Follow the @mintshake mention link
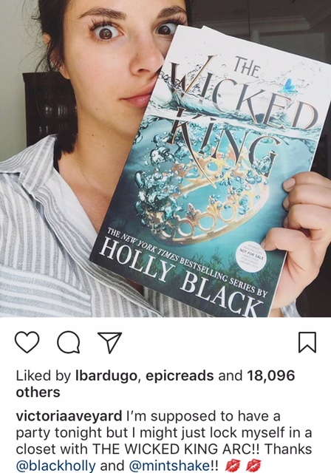The height and width of the screenshot is (473, 331). pyautogui.click(x=170, y=465)
